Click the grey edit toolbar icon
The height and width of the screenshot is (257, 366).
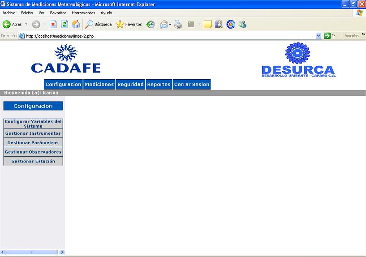pos(191,24)
